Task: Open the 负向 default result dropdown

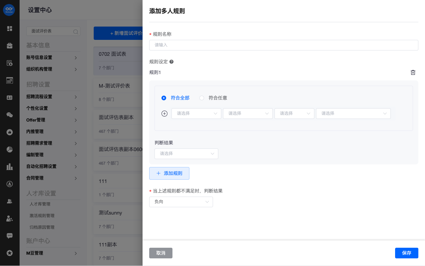Action: pyautogui.click(x=181, y=202)
